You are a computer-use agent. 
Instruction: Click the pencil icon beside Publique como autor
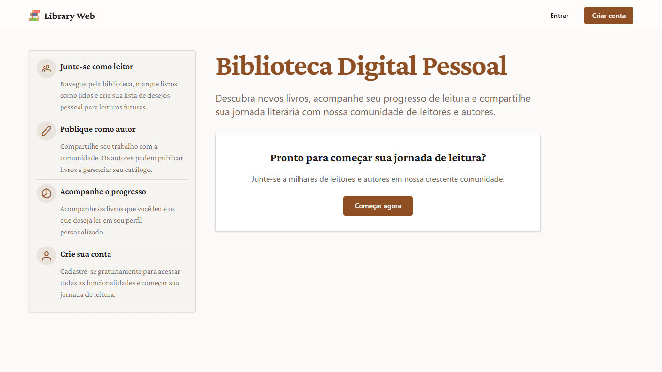47,131
